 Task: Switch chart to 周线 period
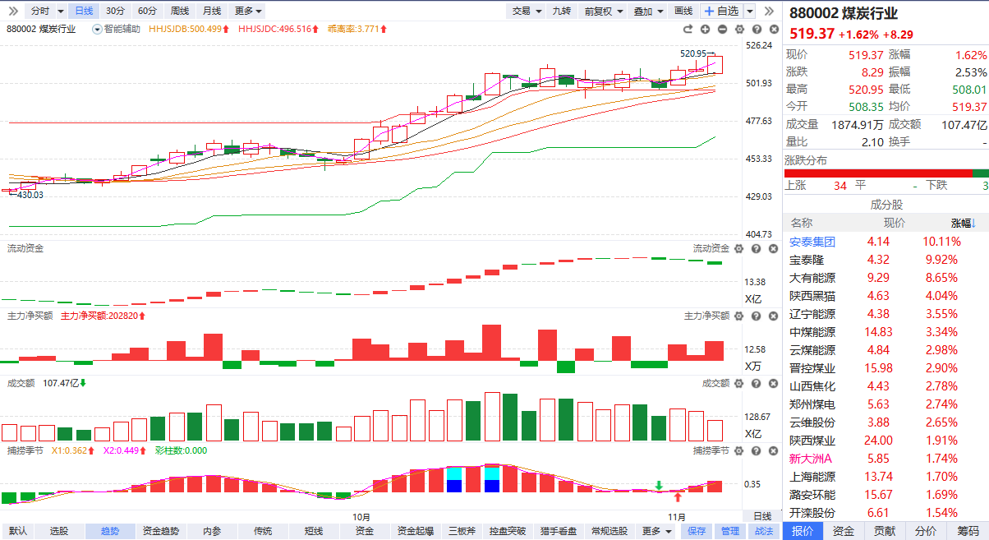pos(179,11)
